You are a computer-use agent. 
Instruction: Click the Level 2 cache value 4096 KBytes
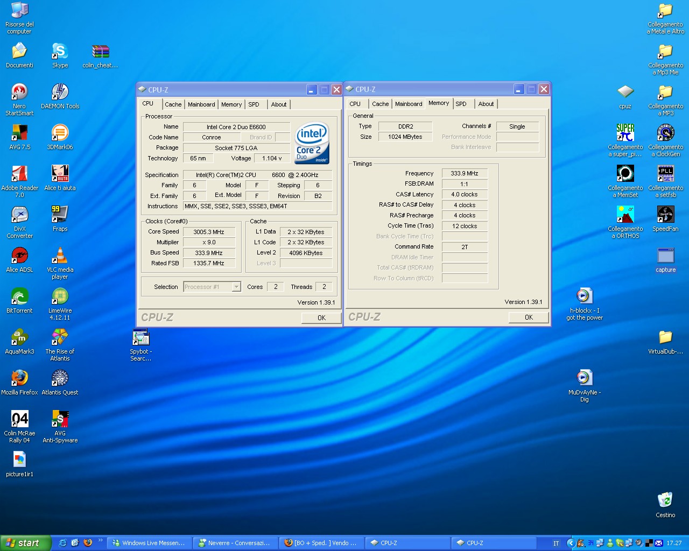[x=306, y=253]
